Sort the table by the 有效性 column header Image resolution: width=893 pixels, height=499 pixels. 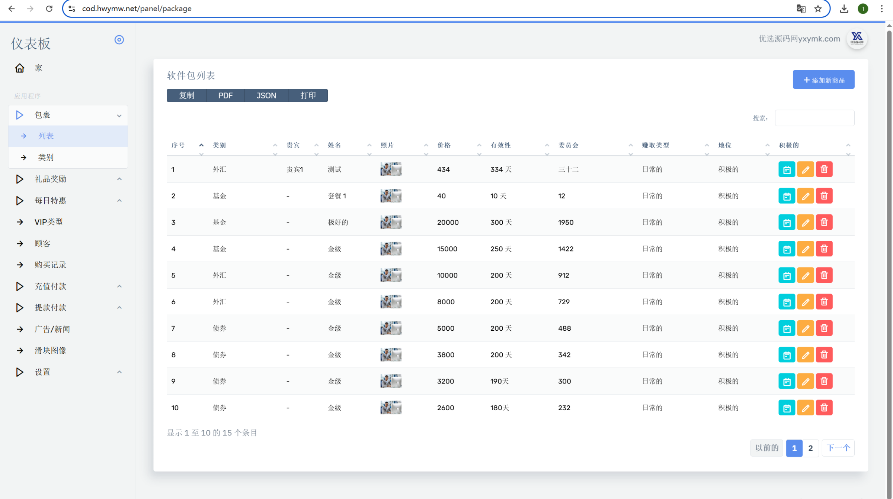coord(500,145)
